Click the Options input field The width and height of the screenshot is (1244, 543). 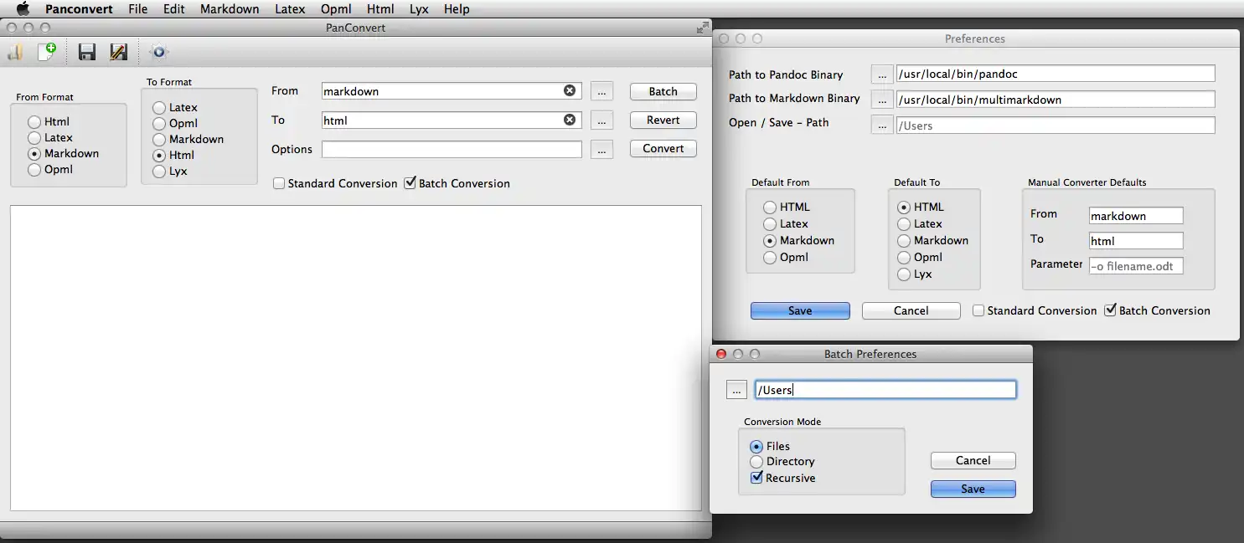(452, 150)
